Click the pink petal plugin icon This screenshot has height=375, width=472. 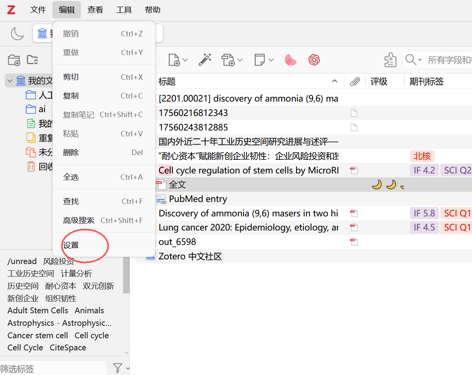(290, 60)
